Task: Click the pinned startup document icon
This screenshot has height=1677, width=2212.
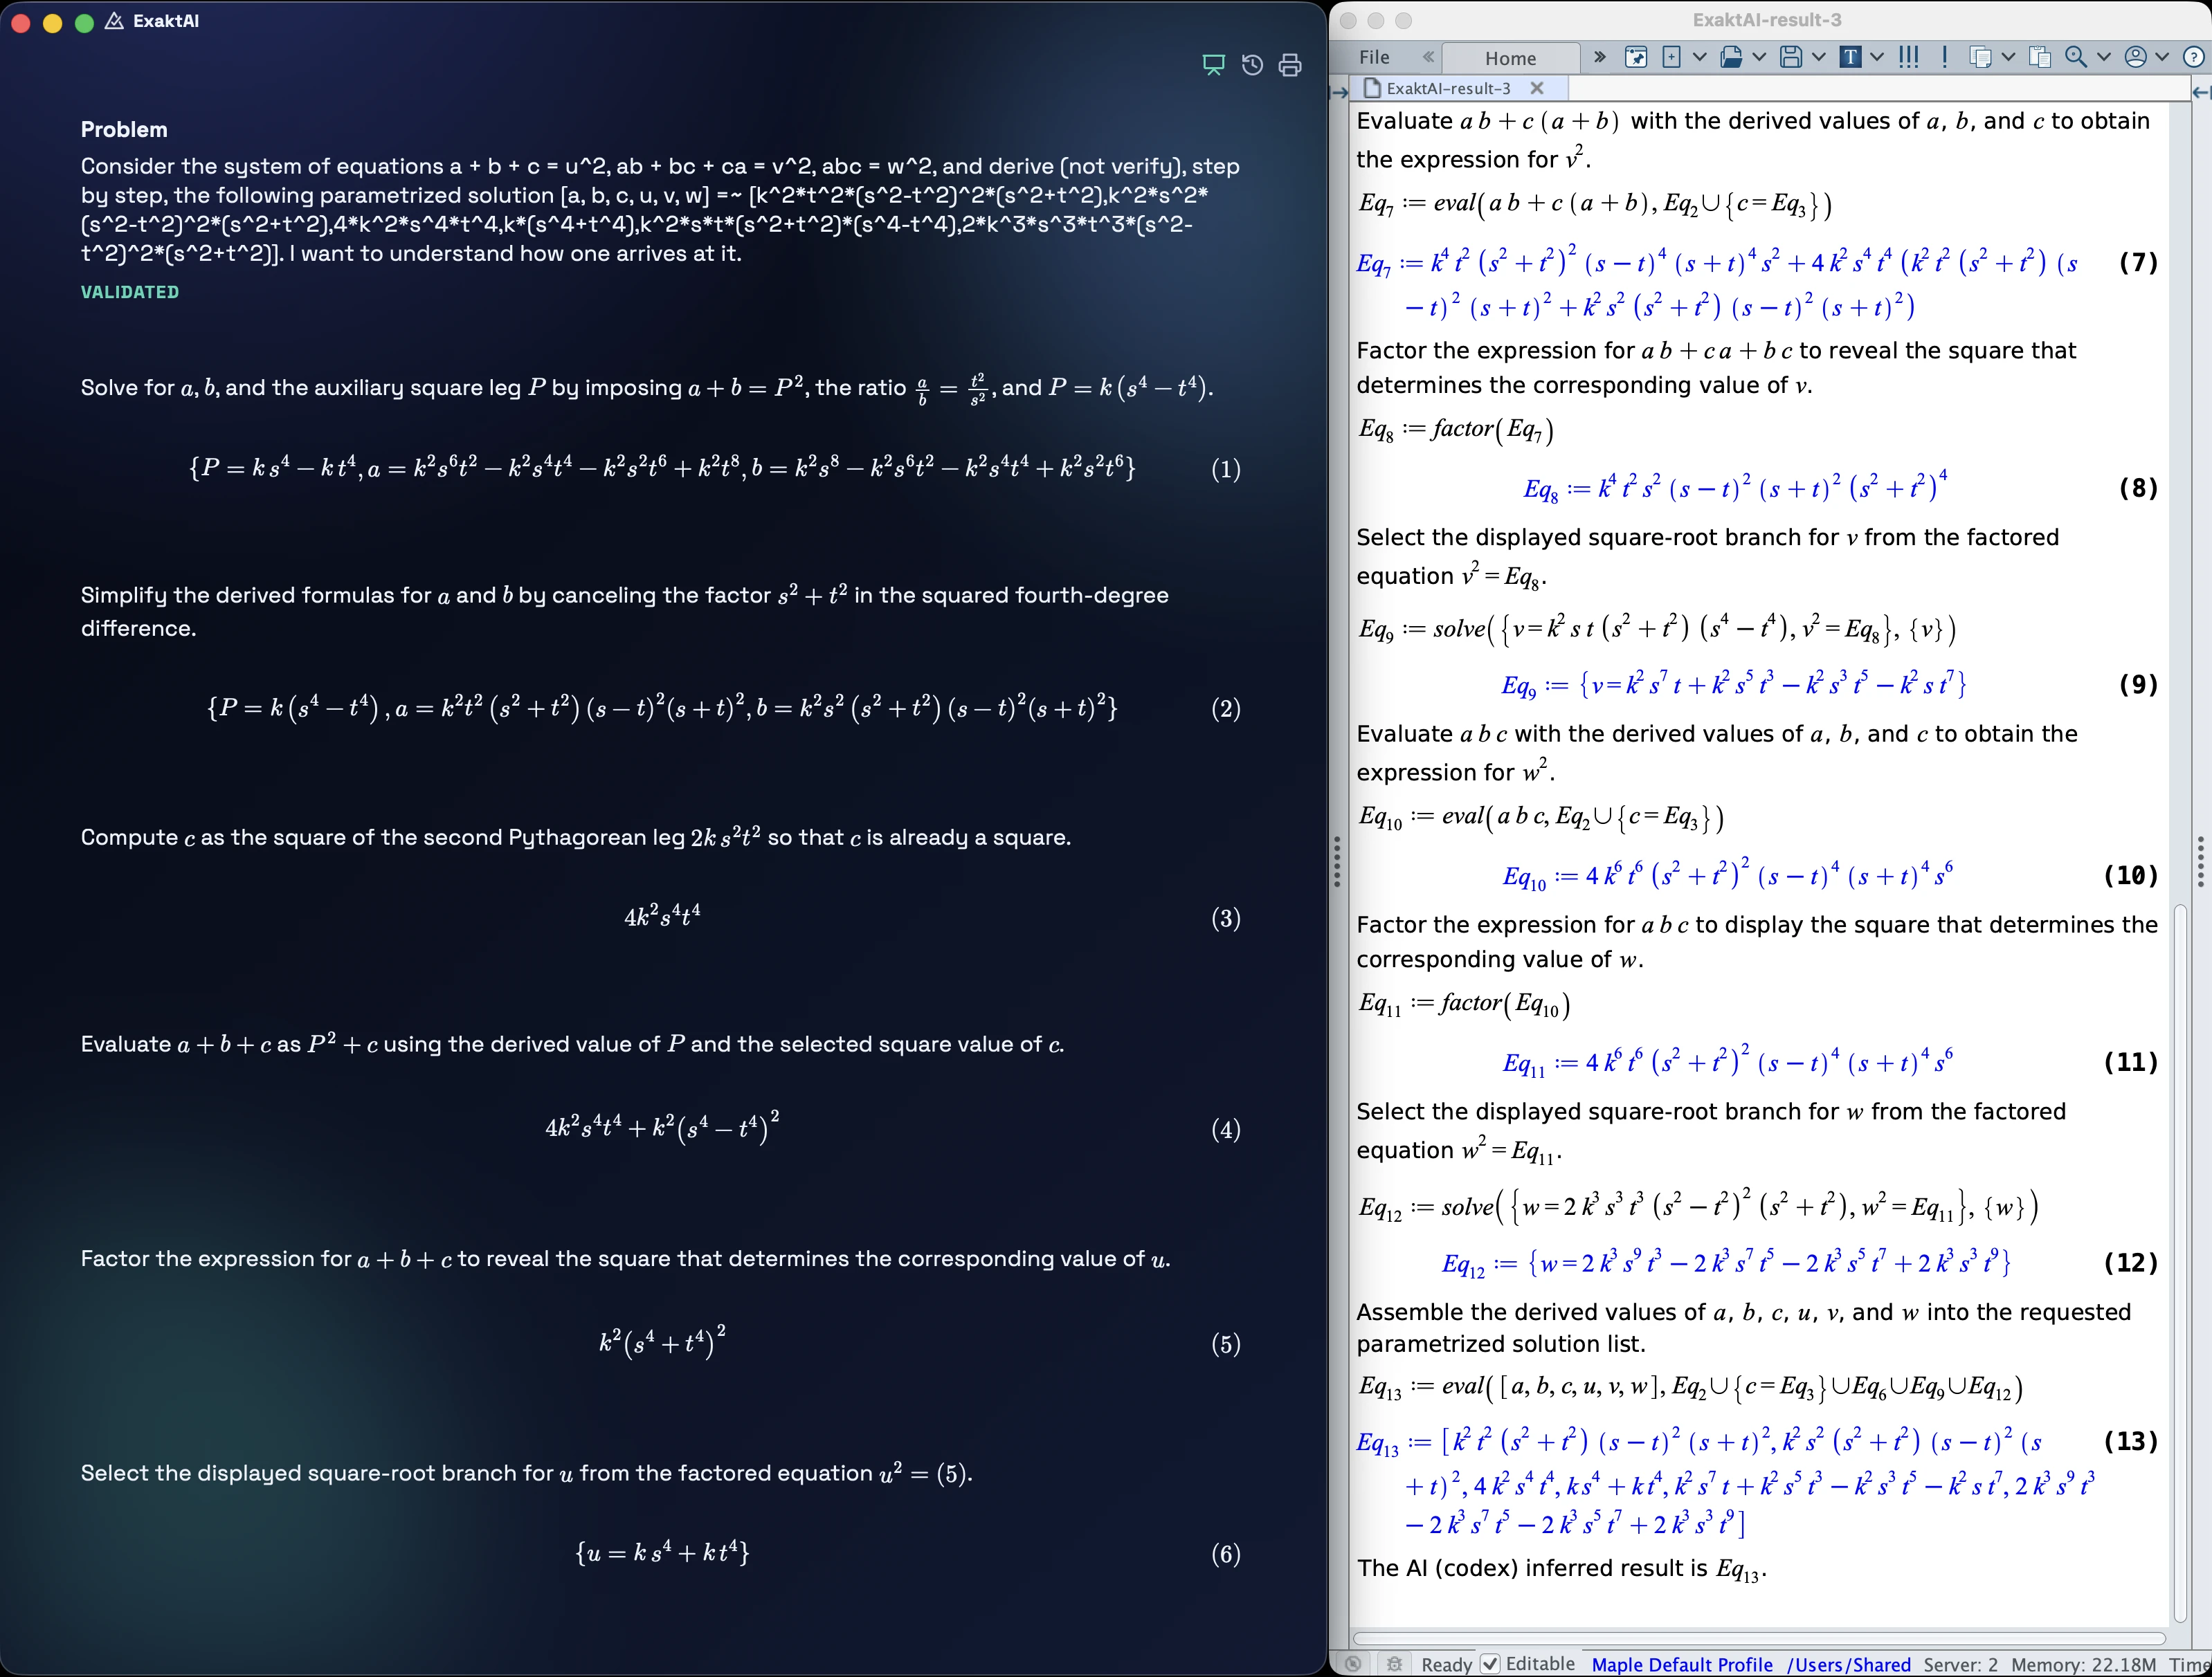Action: pyautogui.click(x=1636, y=57)
